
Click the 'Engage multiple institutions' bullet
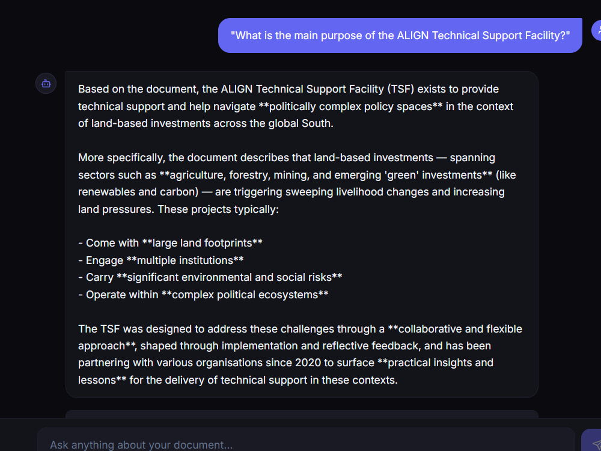pyautogui.click(x=160, y=260)
